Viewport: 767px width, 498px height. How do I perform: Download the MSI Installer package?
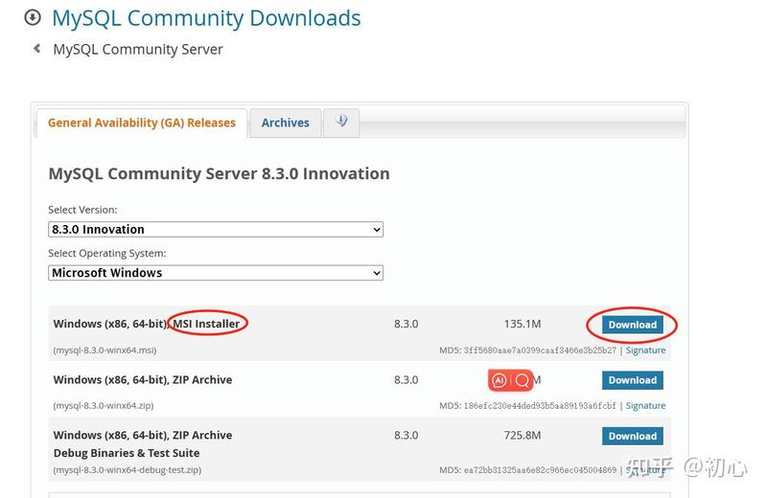click(633, 325)
